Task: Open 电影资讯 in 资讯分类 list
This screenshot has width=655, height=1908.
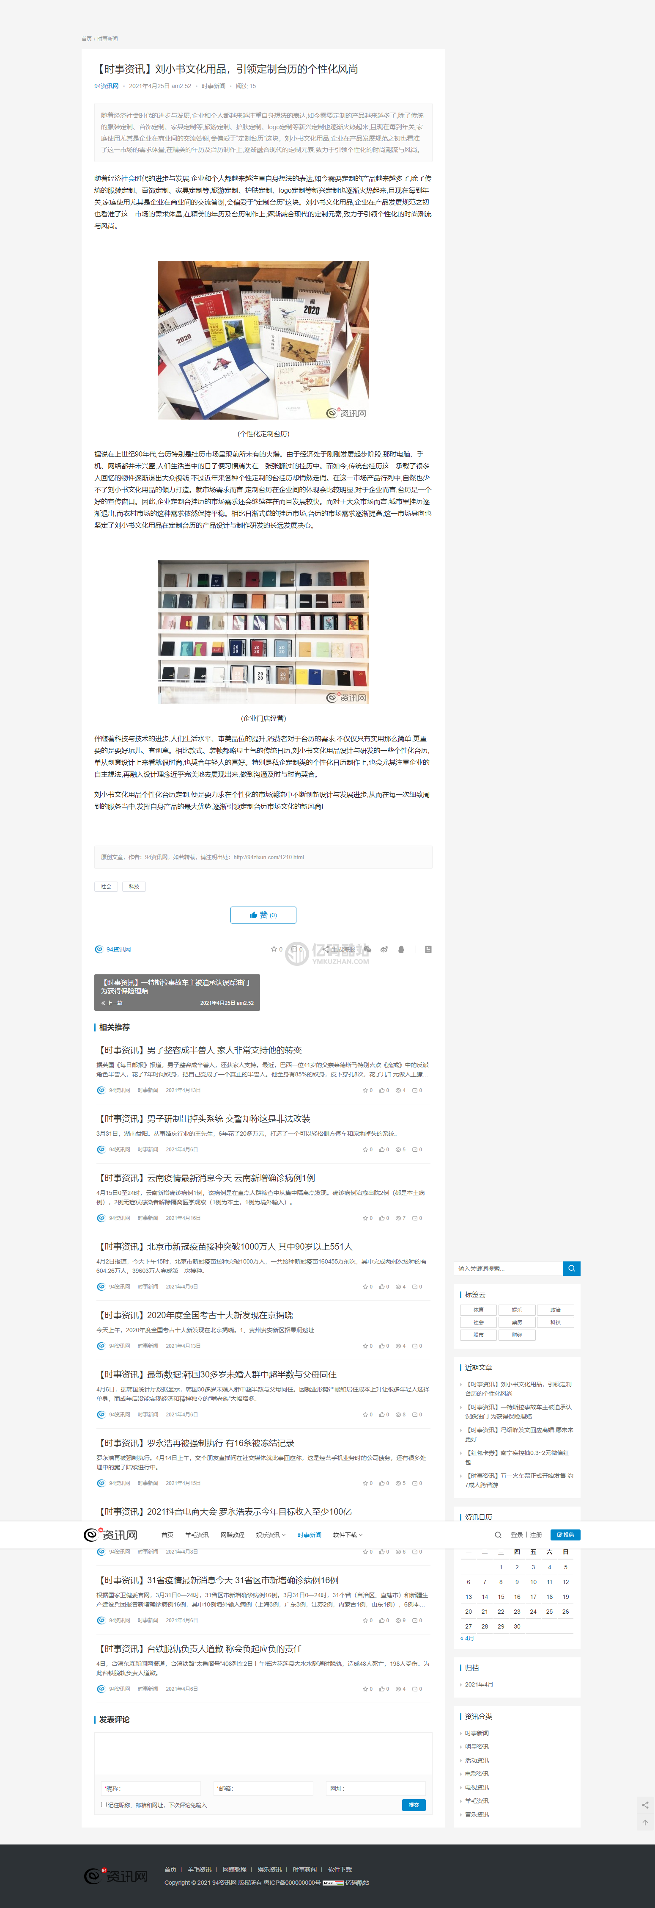Action: pos(477,1774)
